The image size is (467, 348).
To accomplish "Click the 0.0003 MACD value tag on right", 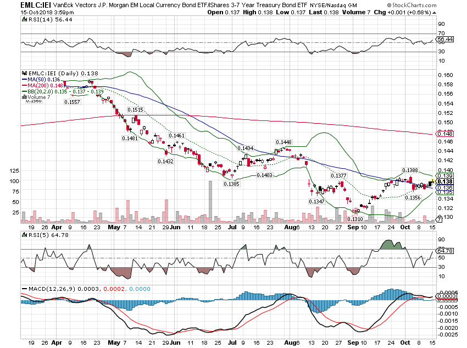I will pyautogui.click(x=446, y=296).
